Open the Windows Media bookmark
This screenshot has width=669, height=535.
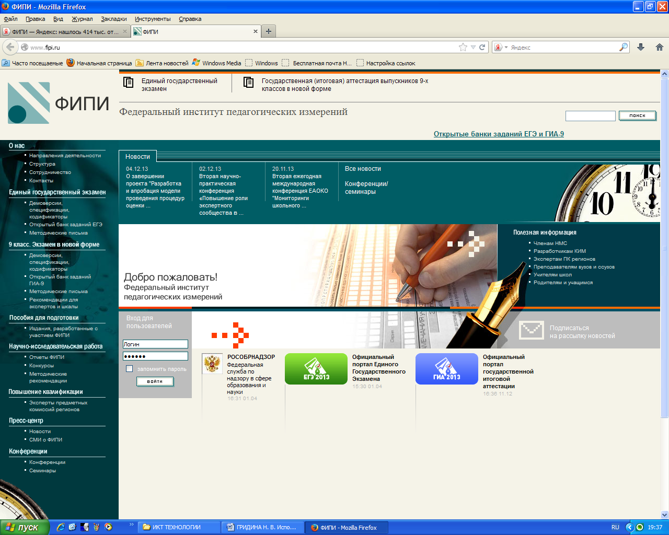[x=216, y=63]
